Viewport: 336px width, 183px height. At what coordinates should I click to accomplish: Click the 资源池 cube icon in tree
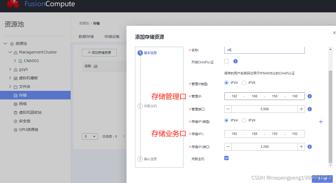point(12,44)
